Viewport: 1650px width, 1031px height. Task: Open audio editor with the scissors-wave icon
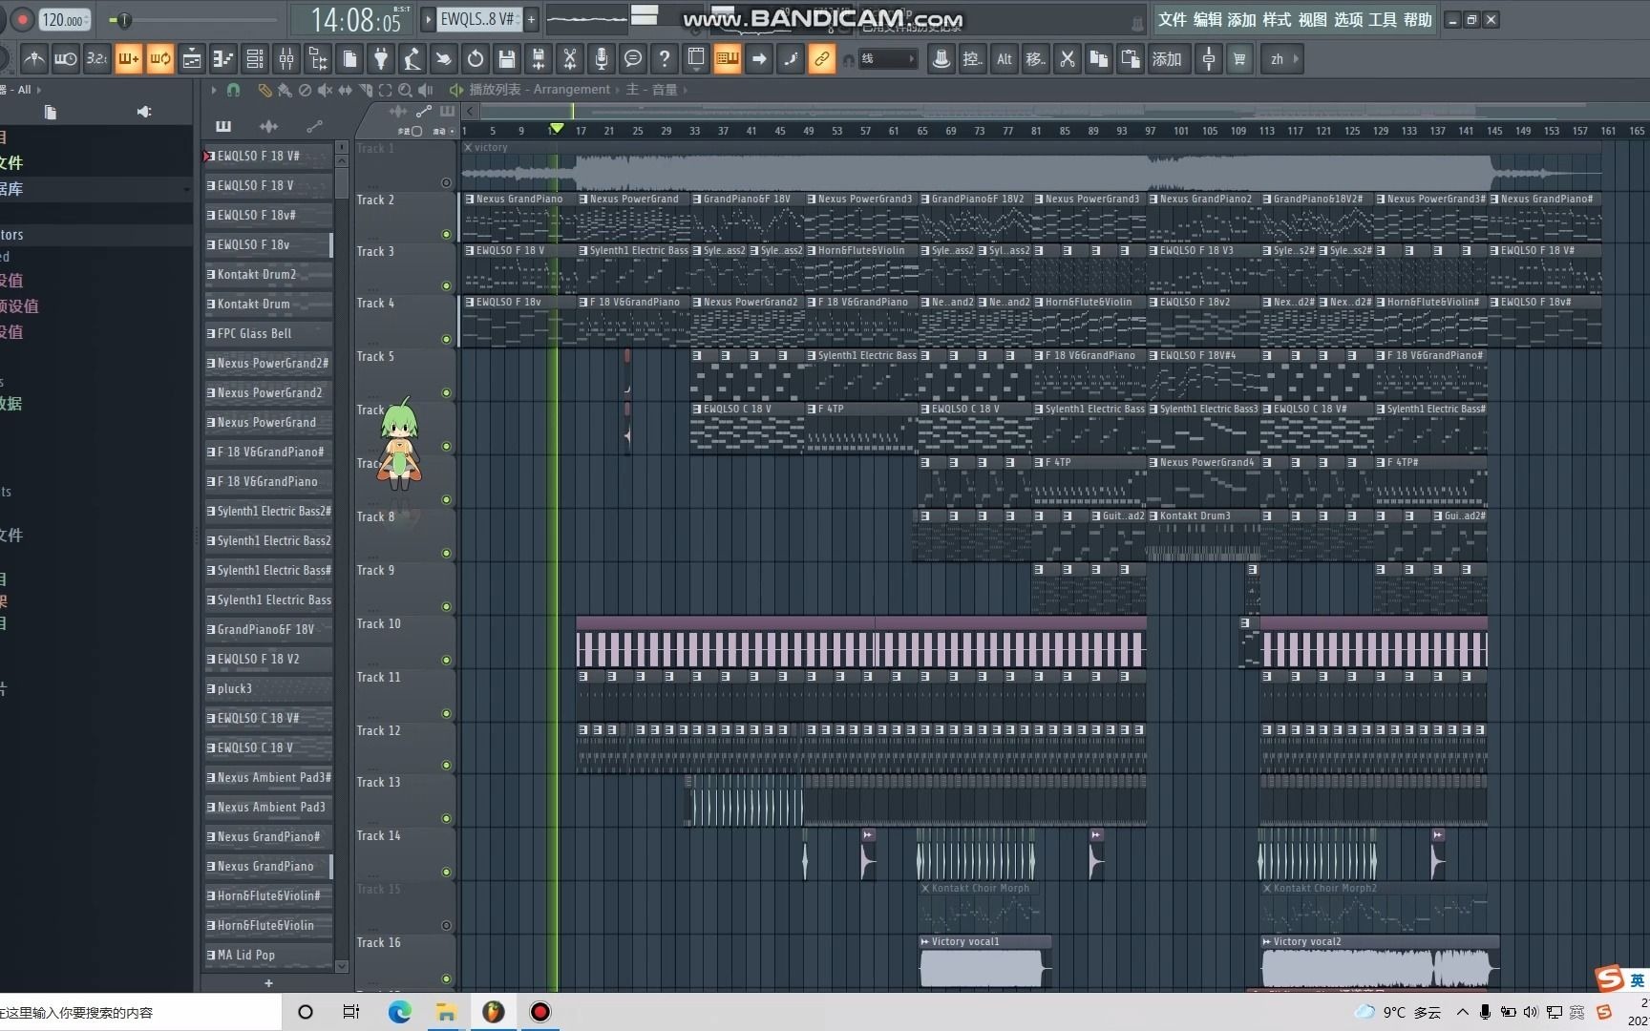tap(570, 59)
